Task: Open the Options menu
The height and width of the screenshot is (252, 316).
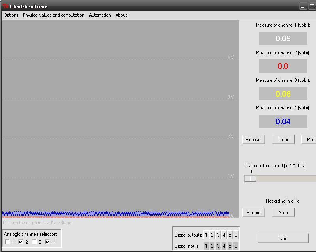Action: coord(11,15)
